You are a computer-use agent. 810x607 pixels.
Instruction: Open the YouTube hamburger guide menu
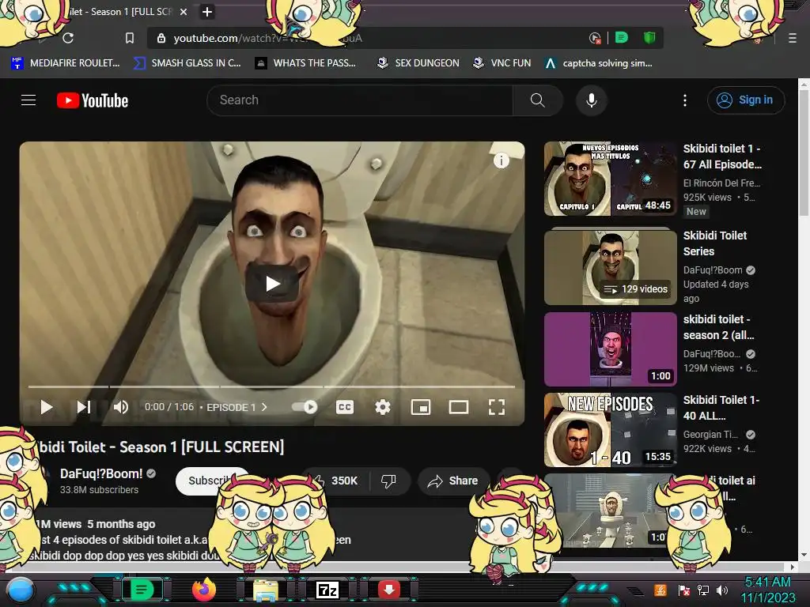click(28, 100)
